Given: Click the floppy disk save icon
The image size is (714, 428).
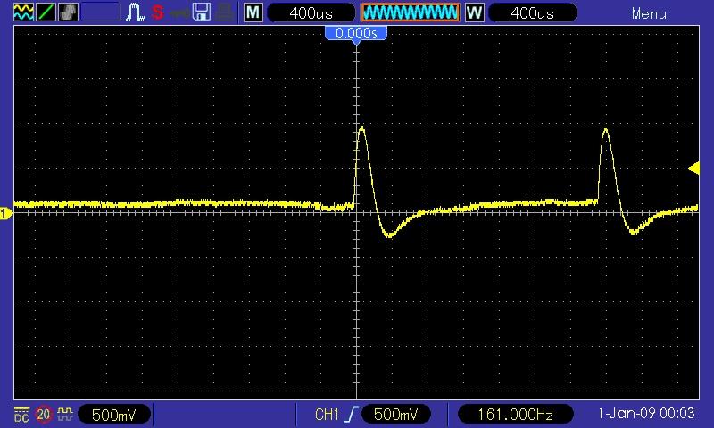Looking at the screenshot, I should click(201, 12).
